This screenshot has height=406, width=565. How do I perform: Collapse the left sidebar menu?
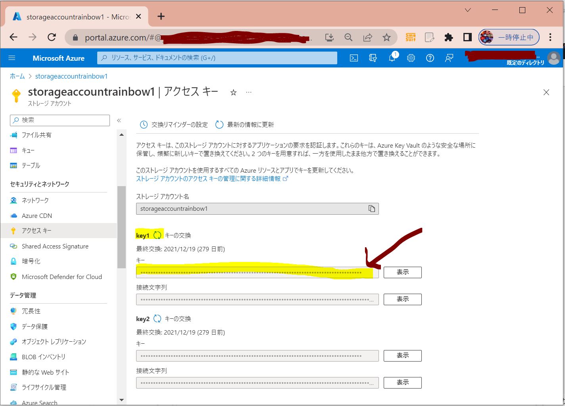coord(119,120)
